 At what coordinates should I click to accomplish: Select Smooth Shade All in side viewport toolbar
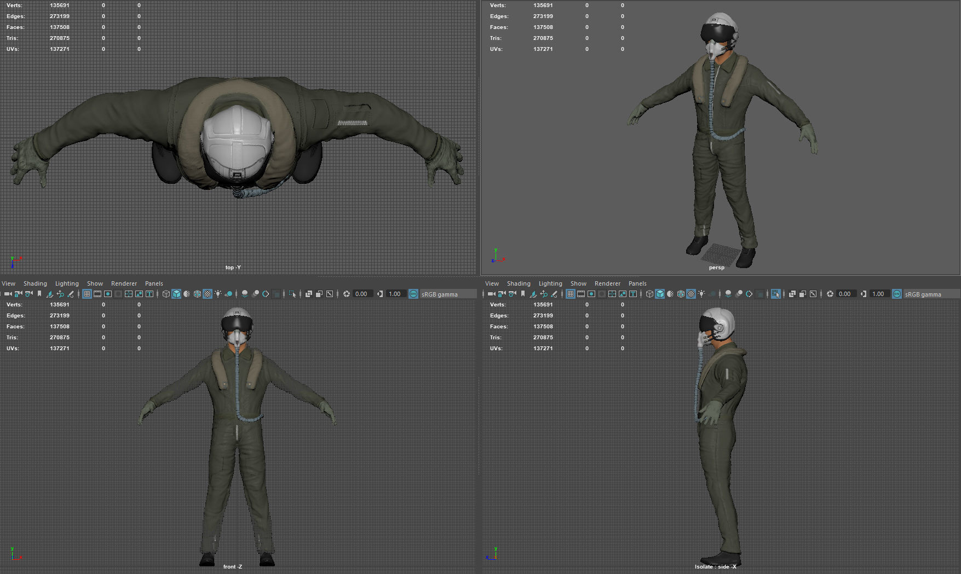tap(660, 294)
